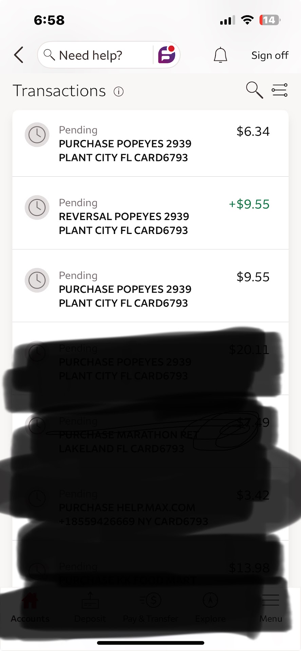The height and width of the screenshot is (651, 301).
Task: Tap clock icon on Popeyes reversal
Action: click(37, 208)
